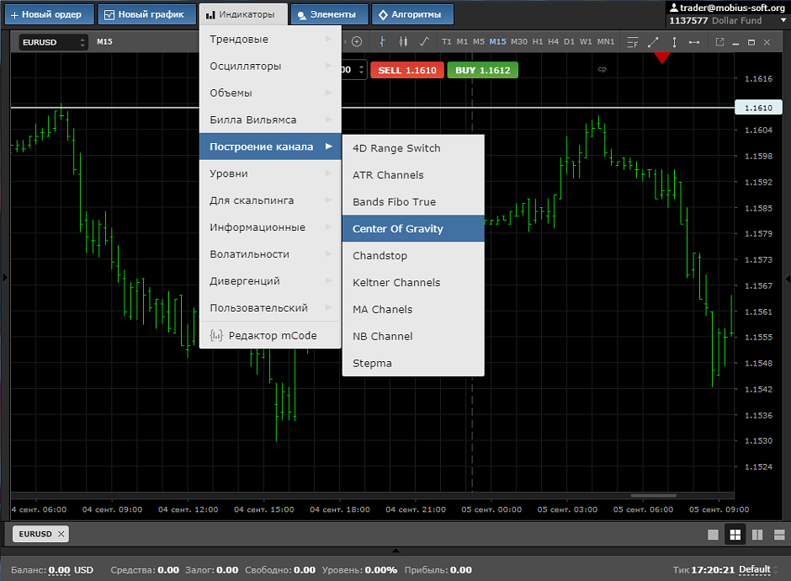Image resolution: width=791 pixels, height=581 pixels.
Task: Expand the left side panel arrow
Action: [x=5, y=278]
